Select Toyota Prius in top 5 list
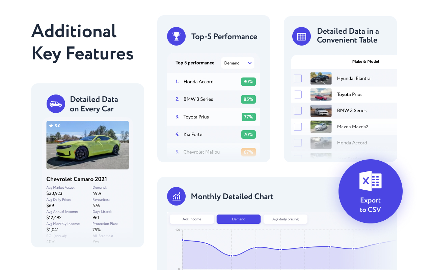 (213, 117)
